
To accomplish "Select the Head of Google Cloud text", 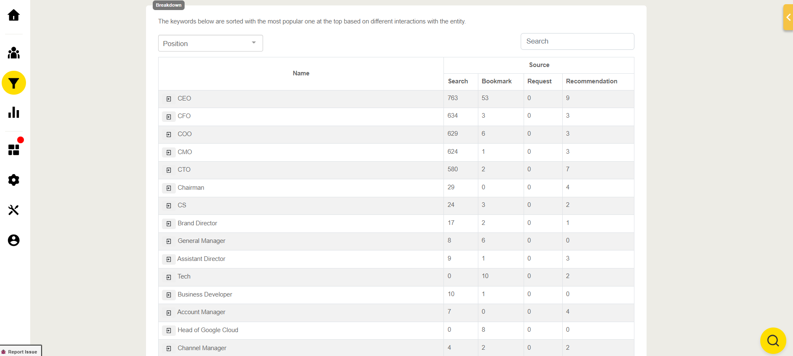I will click(x=208, y=330).
